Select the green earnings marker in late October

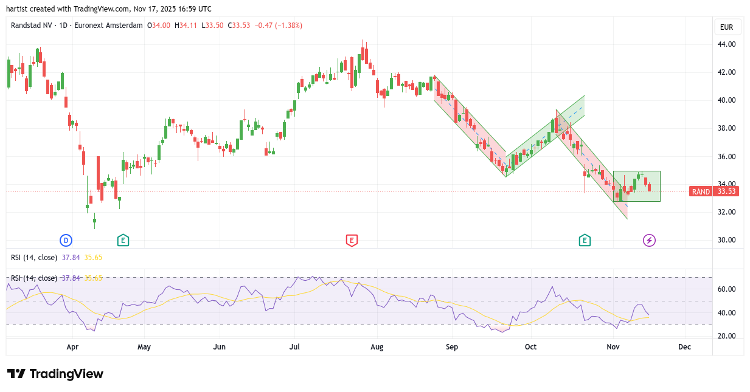pos(585,240)
